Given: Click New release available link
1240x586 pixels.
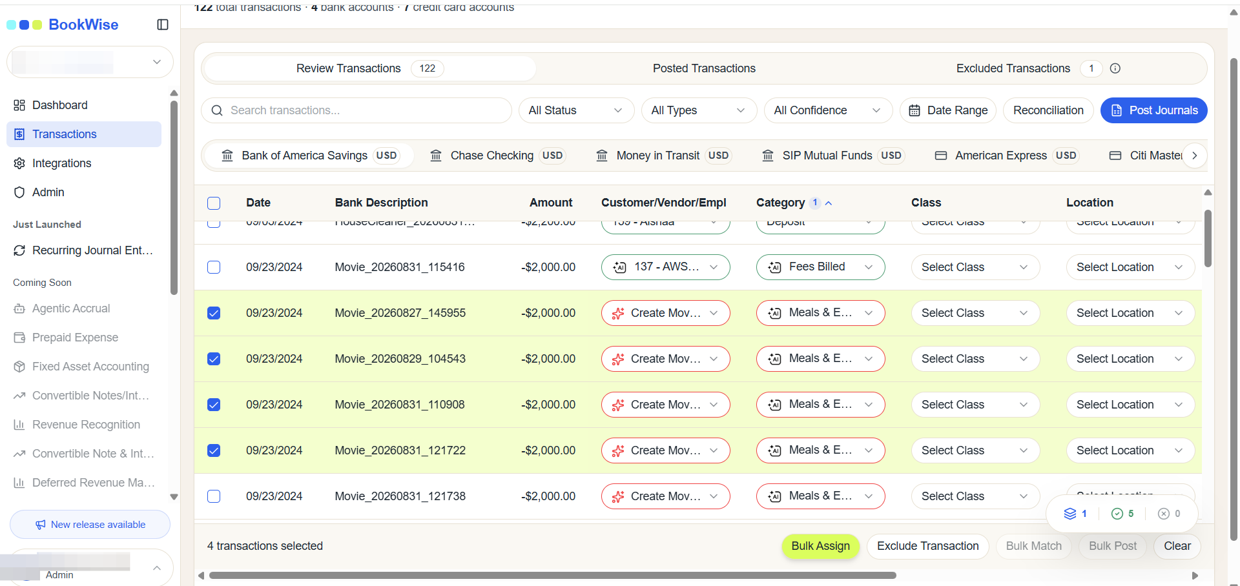Looking at the screenshot, I should coord(90,525).
